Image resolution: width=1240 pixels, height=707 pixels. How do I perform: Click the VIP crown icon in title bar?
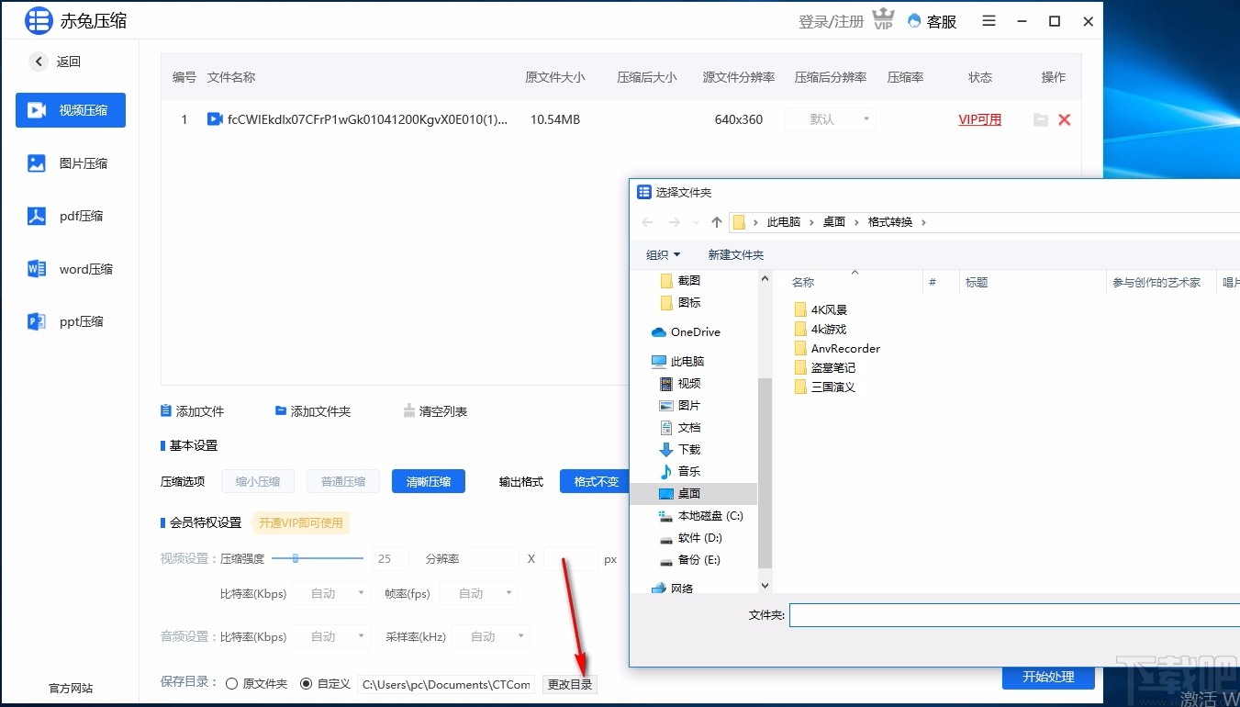pyautogui.click(x=882, y=18)
